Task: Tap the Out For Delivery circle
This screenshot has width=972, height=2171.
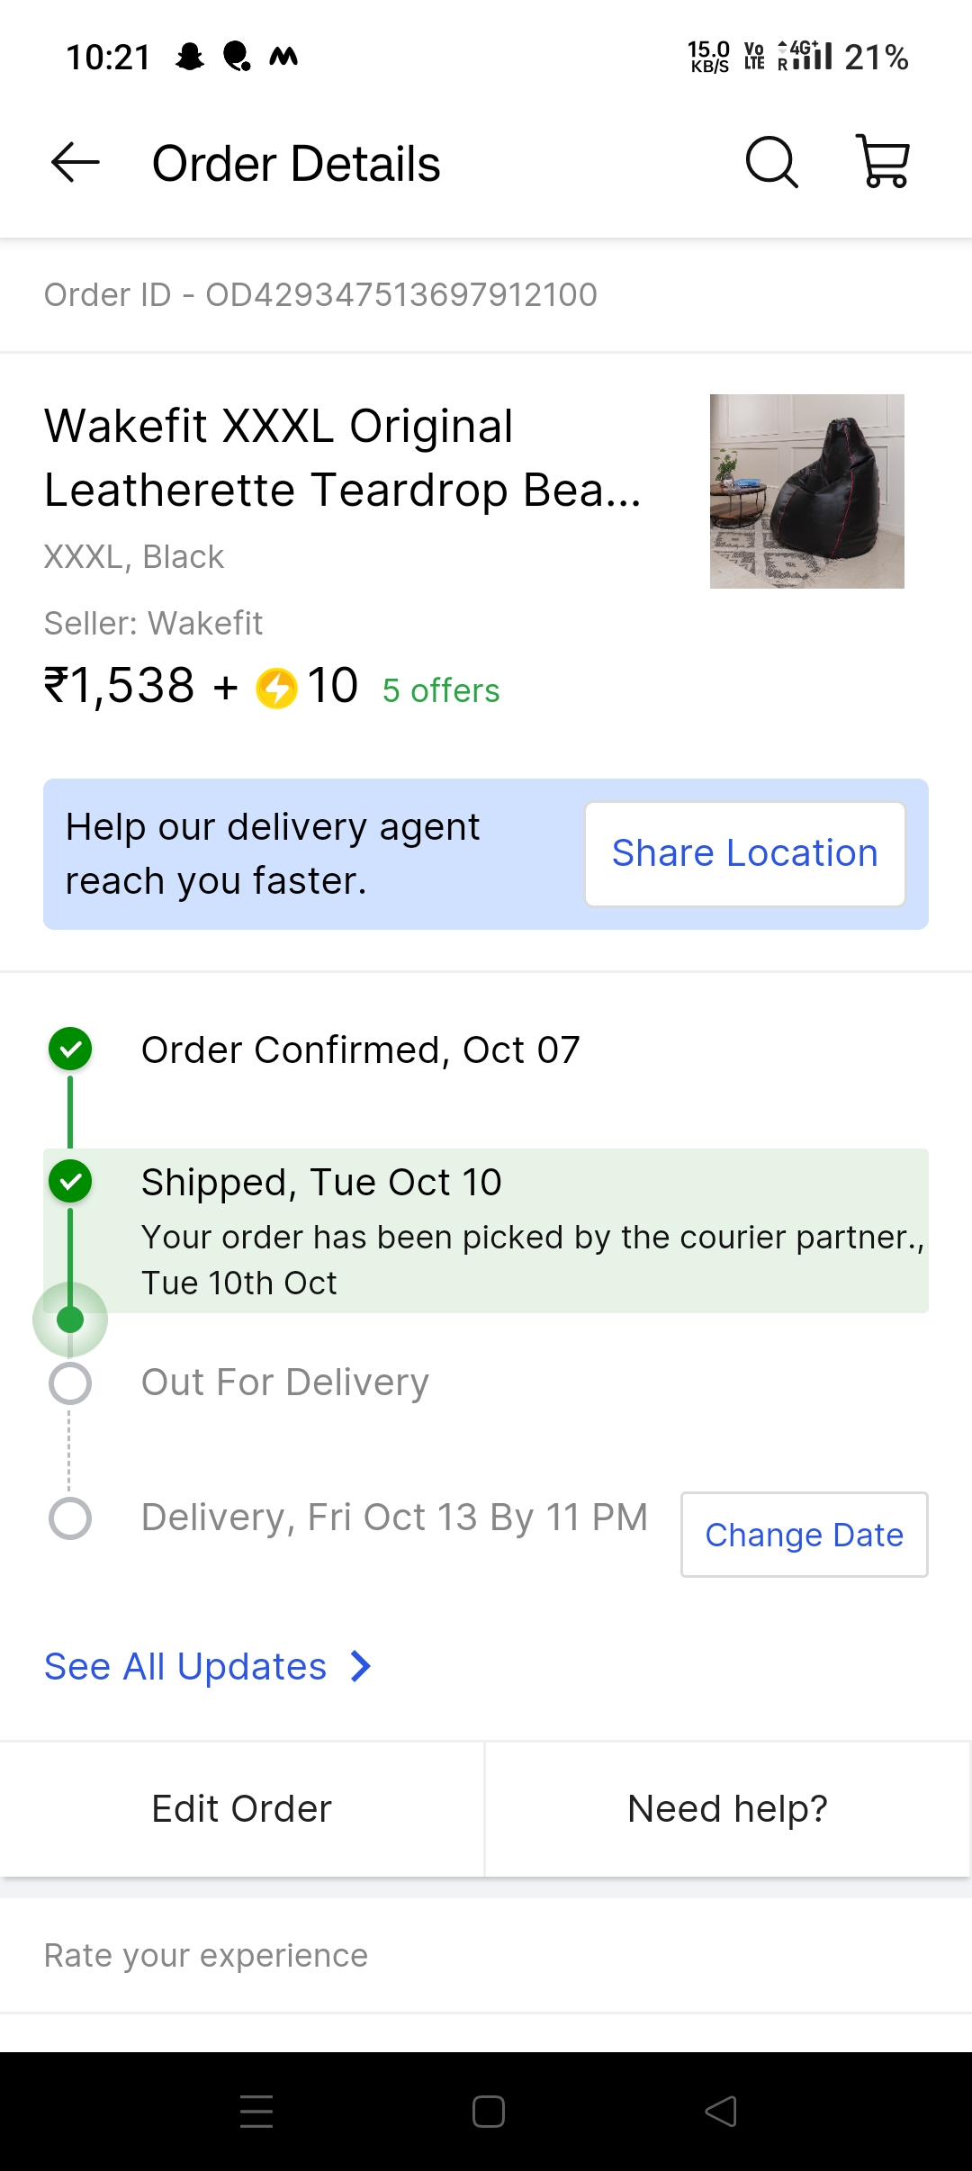Action: click(70, 1383)
